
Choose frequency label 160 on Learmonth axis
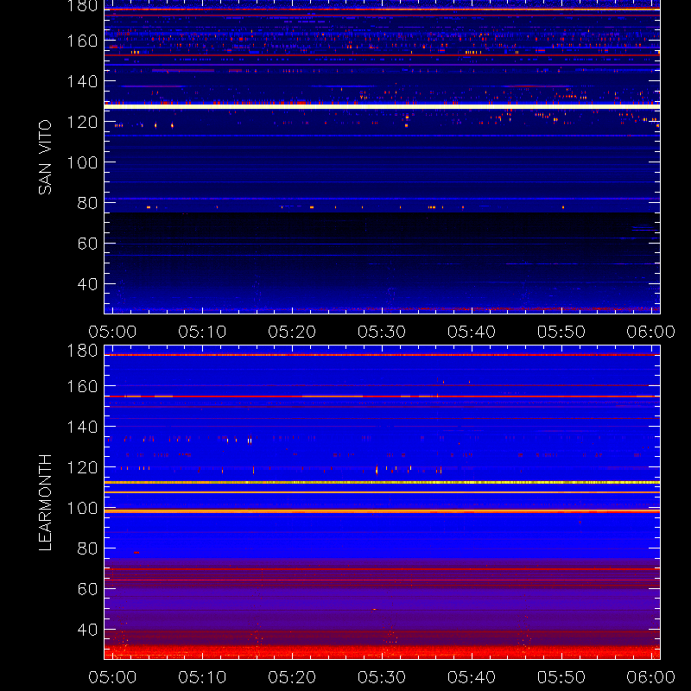82,386
